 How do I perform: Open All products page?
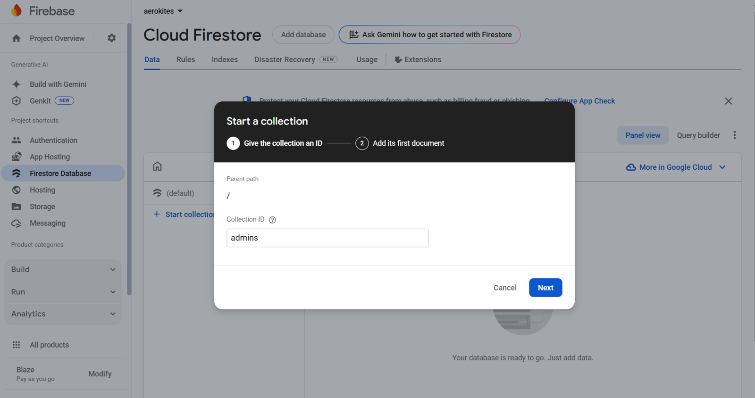[x=49, y=345]
